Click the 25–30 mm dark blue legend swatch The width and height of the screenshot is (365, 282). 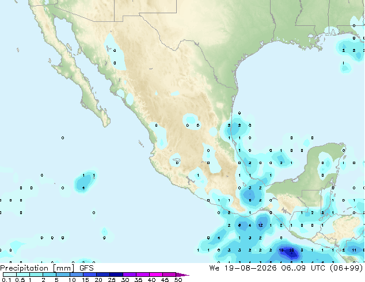pyautogui.click(x=116, y=275)
